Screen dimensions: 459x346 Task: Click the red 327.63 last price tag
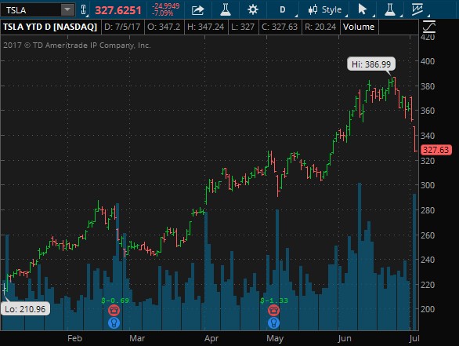pos(436,150)
